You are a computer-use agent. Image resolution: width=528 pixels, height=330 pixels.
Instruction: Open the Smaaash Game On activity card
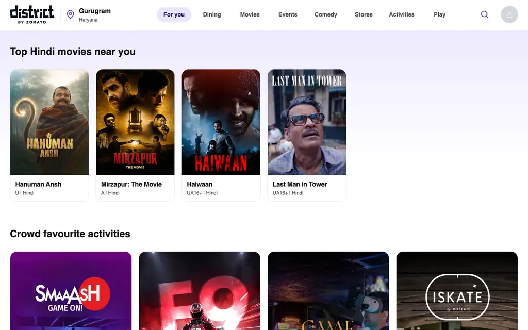71,291
